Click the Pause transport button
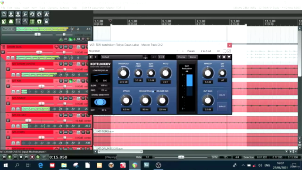The height and width of the screenshot is (170, 302). pyautogui.click(x=15, y=157)
